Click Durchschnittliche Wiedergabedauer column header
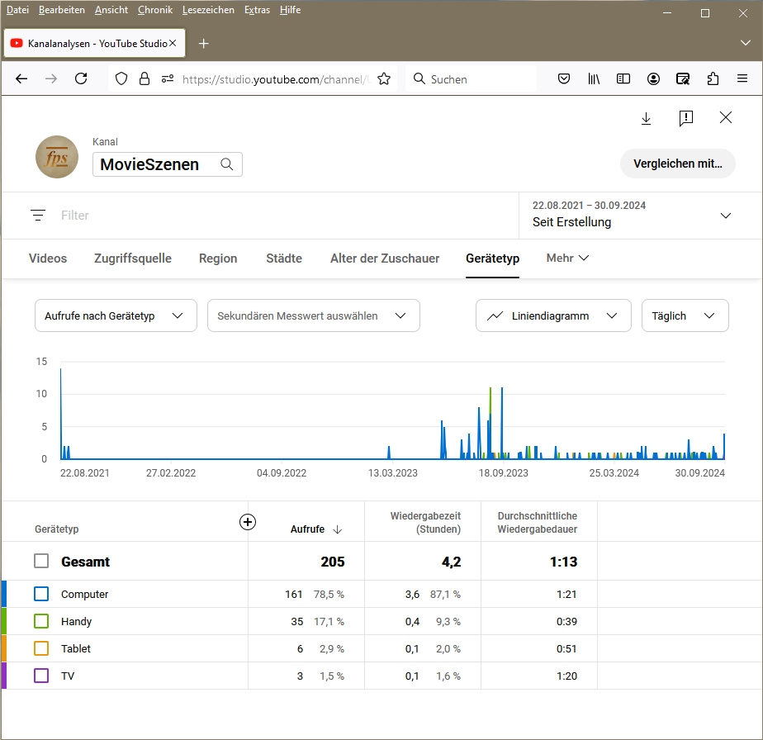763x740 pixels. [x=538, y=523]
